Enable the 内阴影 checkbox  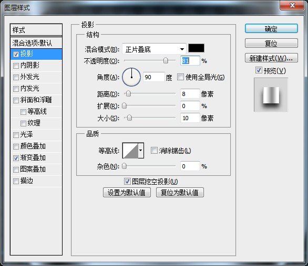point(16,66)
